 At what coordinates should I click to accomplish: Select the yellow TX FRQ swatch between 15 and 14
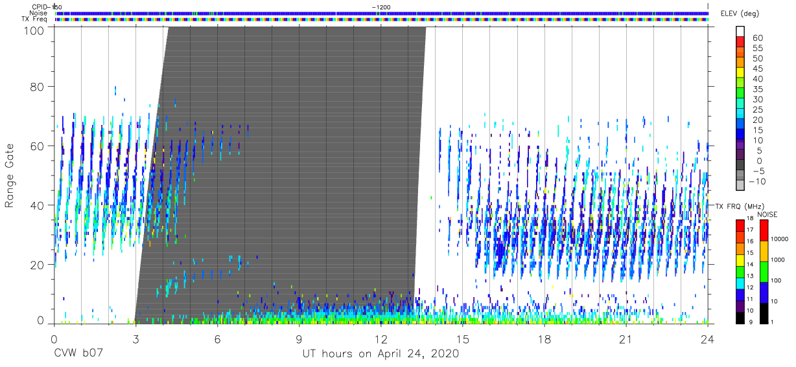(740, 260)
